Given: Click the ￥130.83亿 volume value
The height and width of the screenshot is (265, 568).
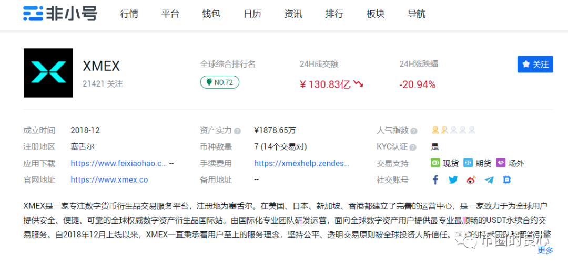Looking at the screenshot, I should point(325,85).
